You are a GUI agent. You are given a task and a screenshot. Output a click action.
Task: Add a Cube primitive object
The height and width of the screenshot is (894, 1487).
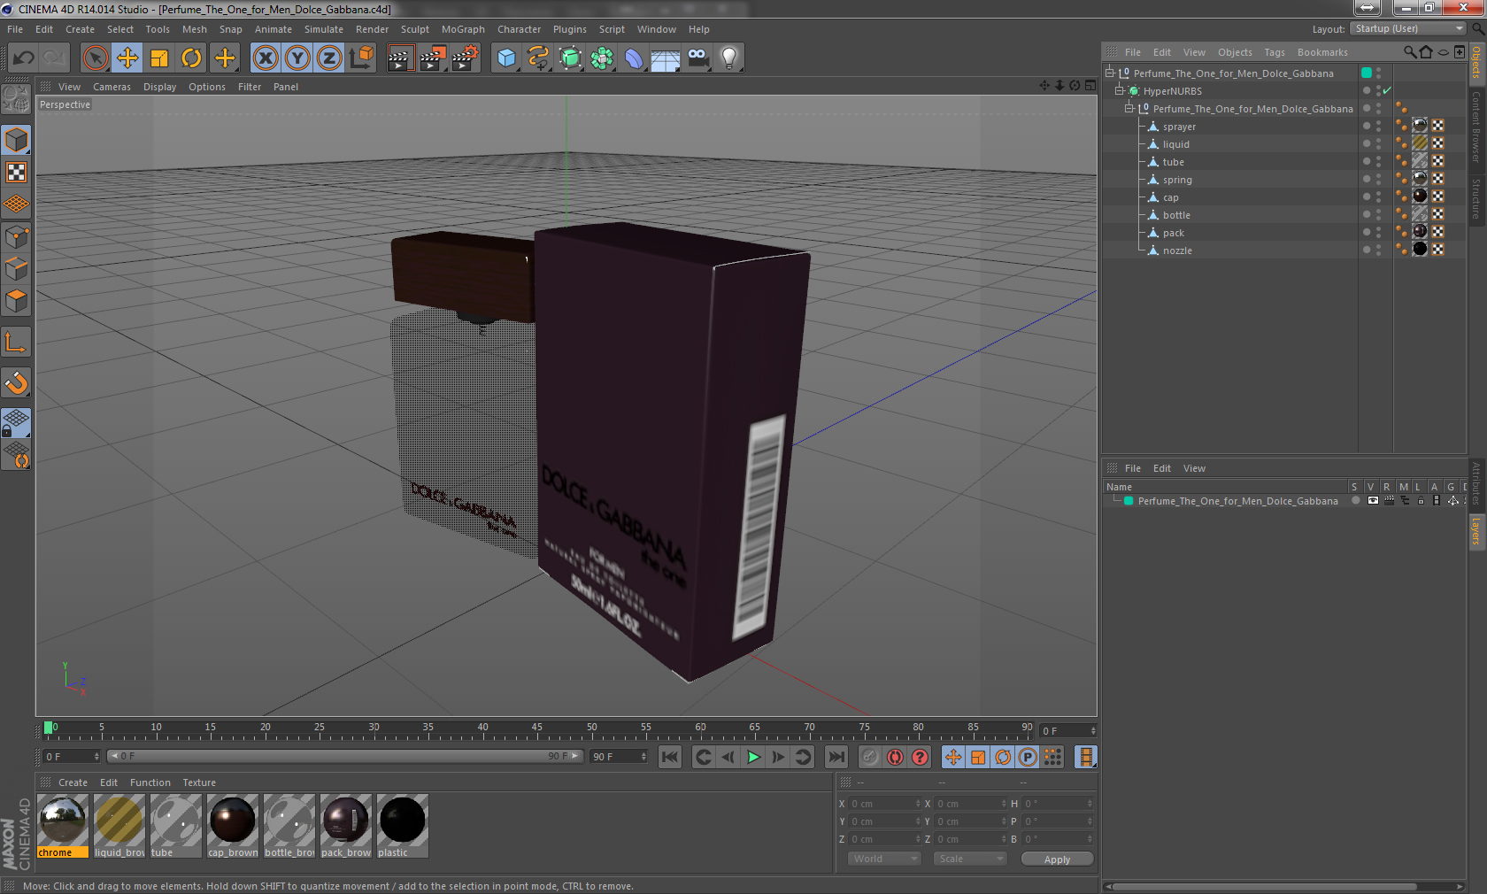tap(506, 58)
